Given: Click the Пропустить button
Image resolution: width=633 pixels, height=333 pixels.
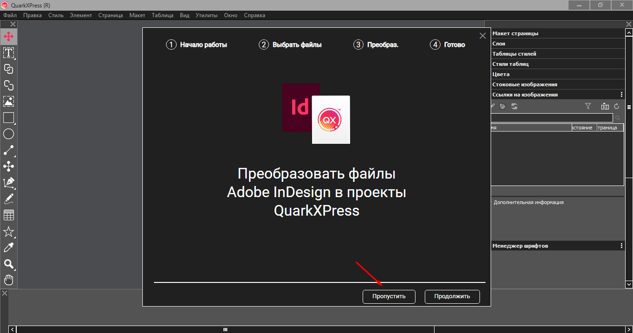Looking at the screenshot, I should 389,296.
